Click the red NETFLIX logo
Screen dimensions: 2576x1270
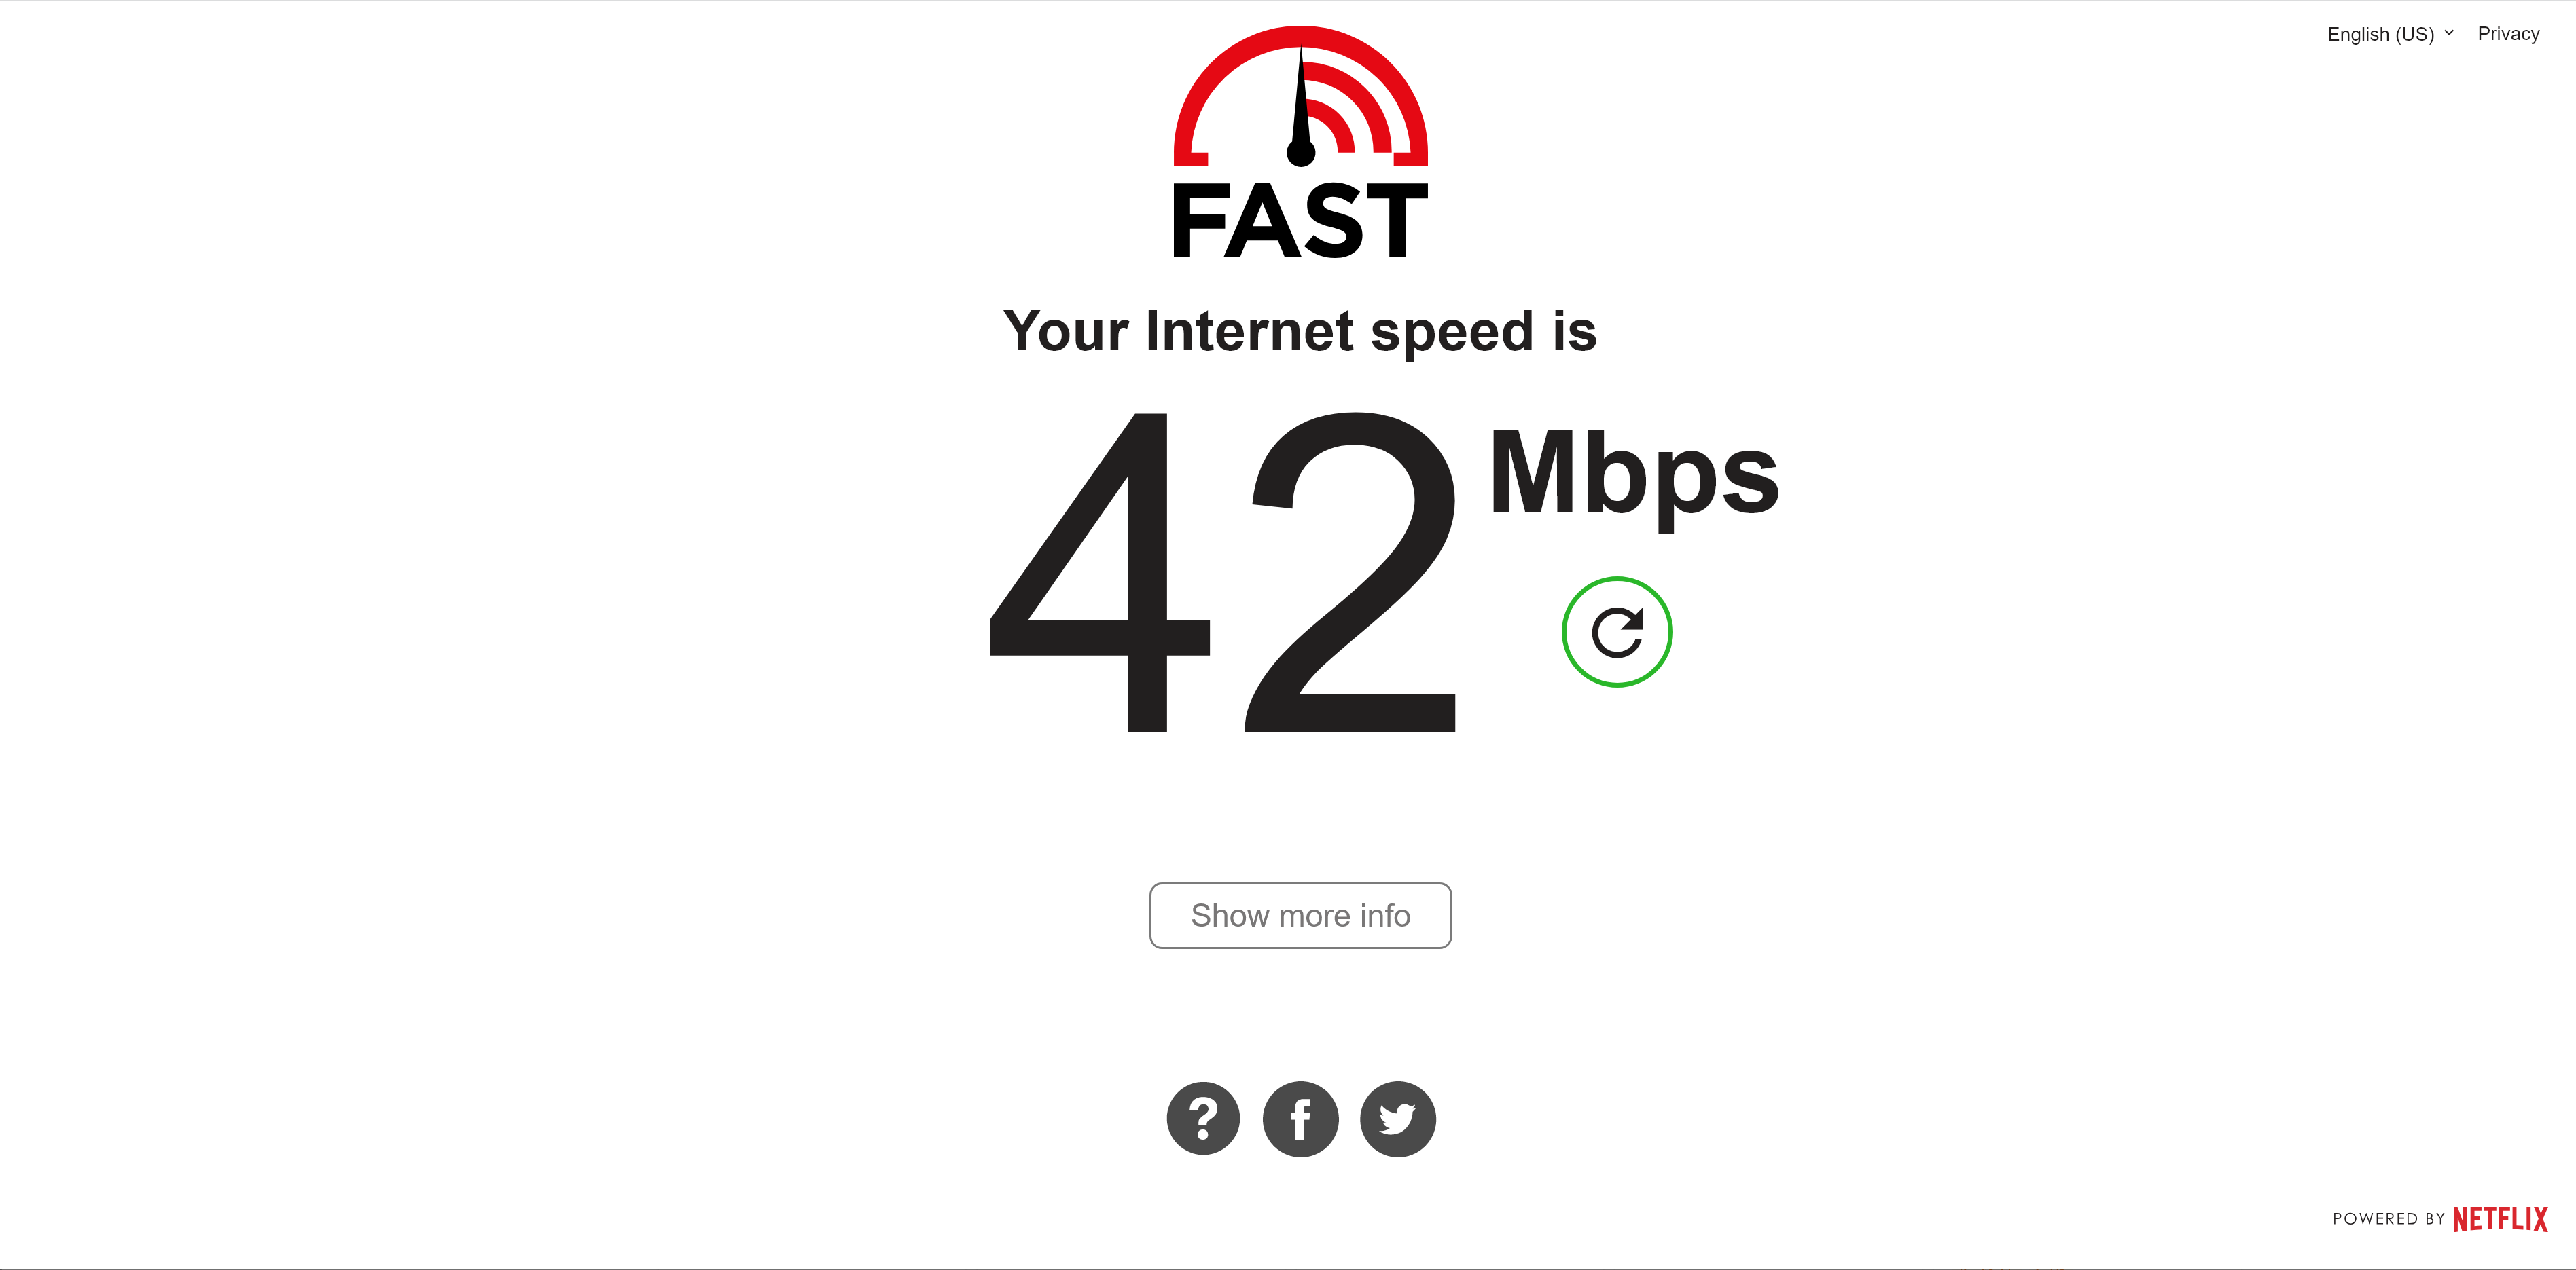point(2500,1219)
